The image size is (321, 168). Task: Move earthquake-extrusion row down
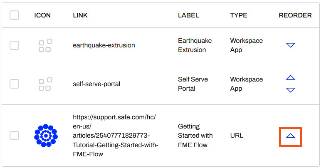tap(291, 45)
